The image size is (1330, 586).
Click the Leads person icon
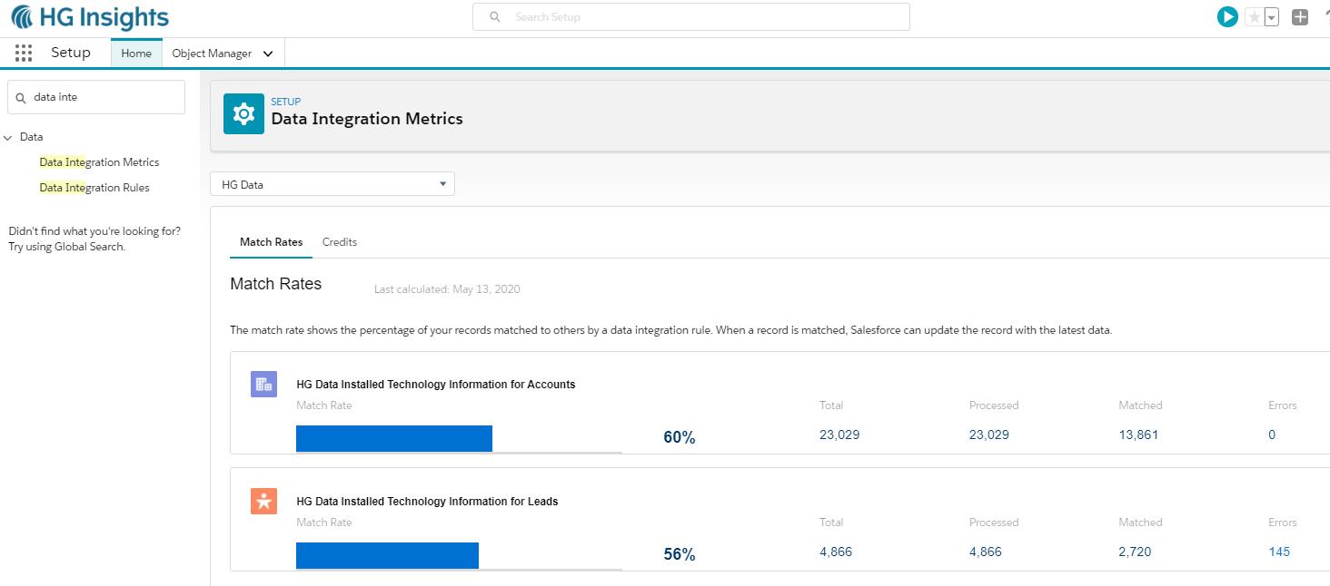(263, 501)
